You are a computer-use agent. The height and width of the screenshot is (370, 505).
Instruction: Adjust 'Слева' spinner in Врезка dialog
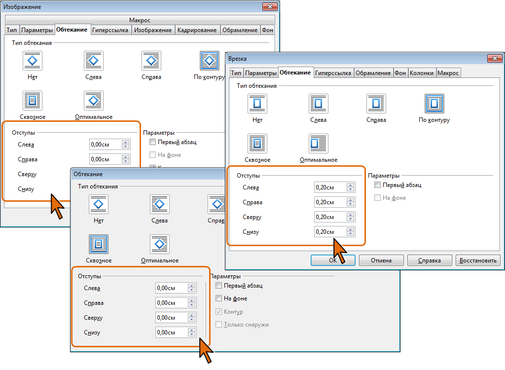pos(351,187)
